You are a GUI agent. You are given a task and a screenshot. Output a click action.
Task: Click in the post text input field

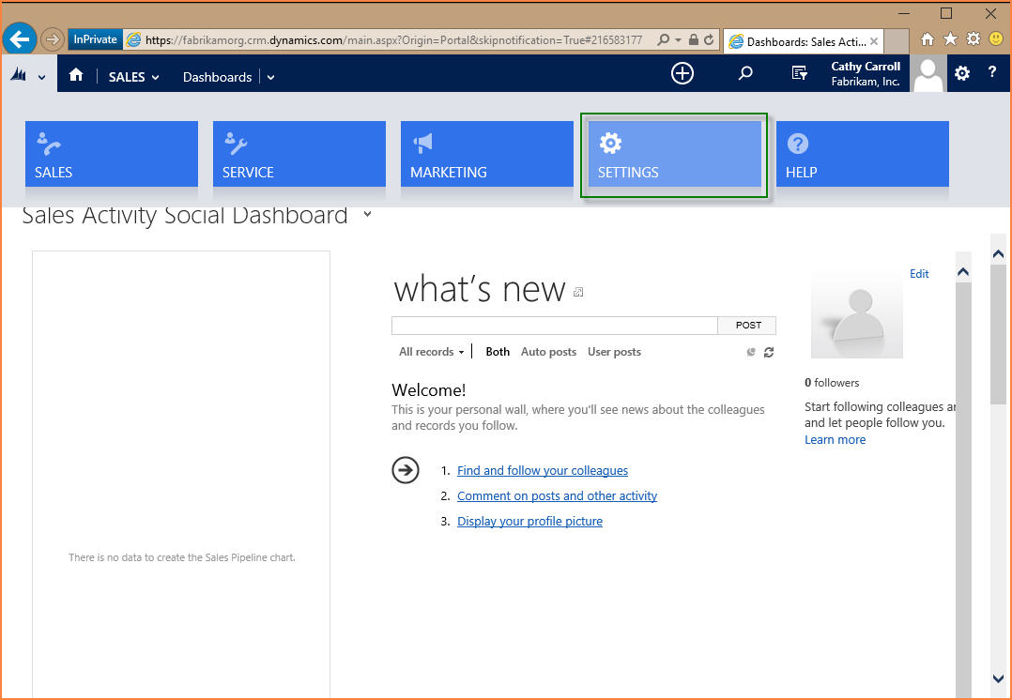[x=554, y=326]
